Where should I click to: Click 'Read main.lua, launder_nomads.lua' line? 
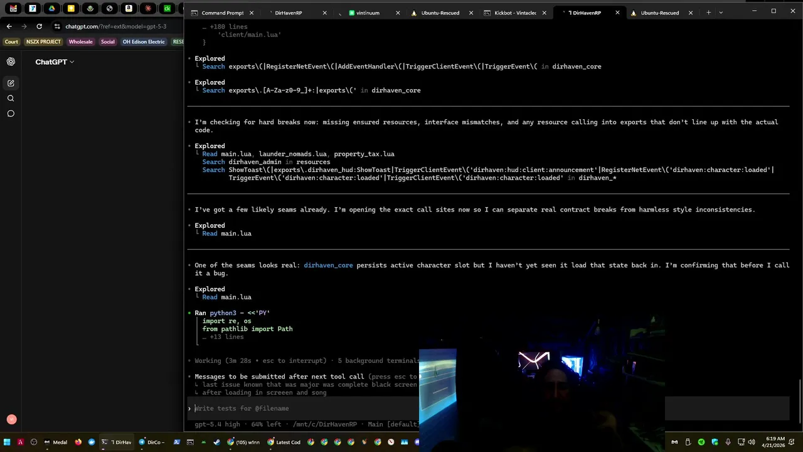[x=298, y=154]
